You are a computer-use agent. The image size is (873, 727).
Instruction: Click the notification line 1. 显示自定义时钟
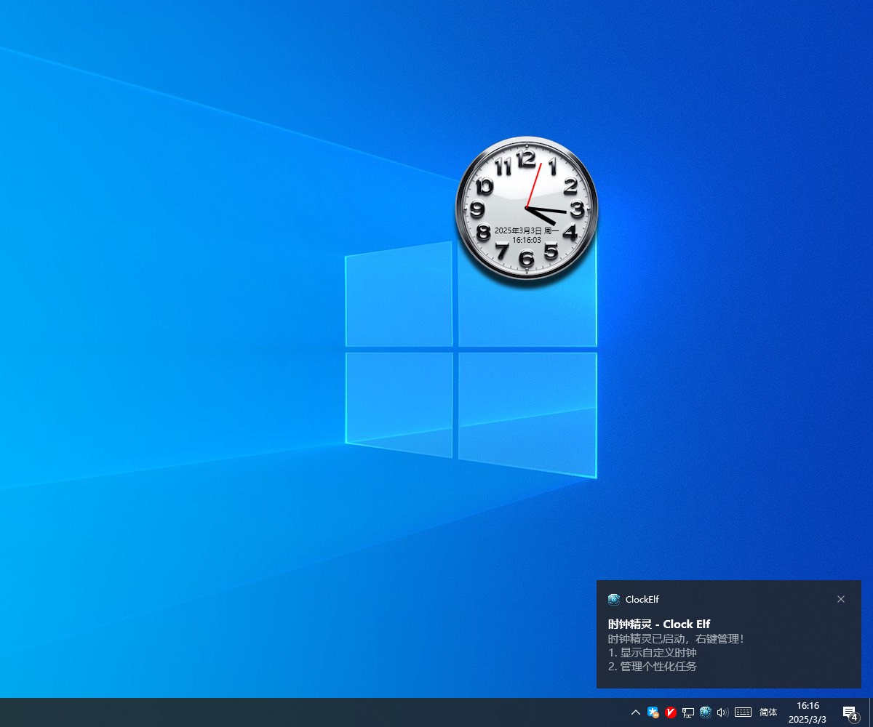click(x=653, y=653)
